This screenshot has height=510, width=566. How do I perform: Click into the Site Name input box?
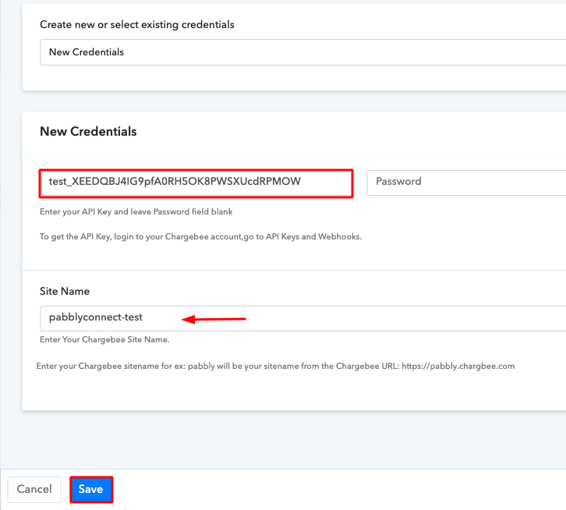pos(302,318)
